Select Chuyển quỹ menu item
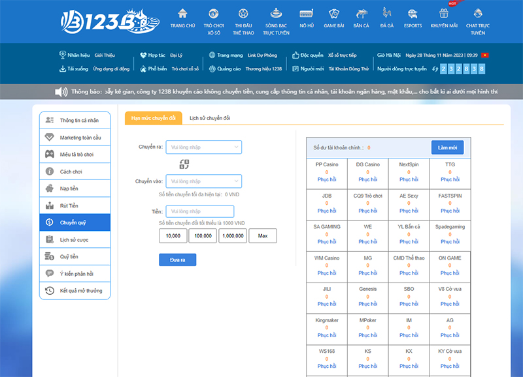523x377 pixels. click(75, 222)
